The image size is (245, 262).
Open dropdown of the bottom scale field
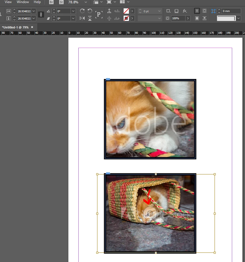coord(34,18)
